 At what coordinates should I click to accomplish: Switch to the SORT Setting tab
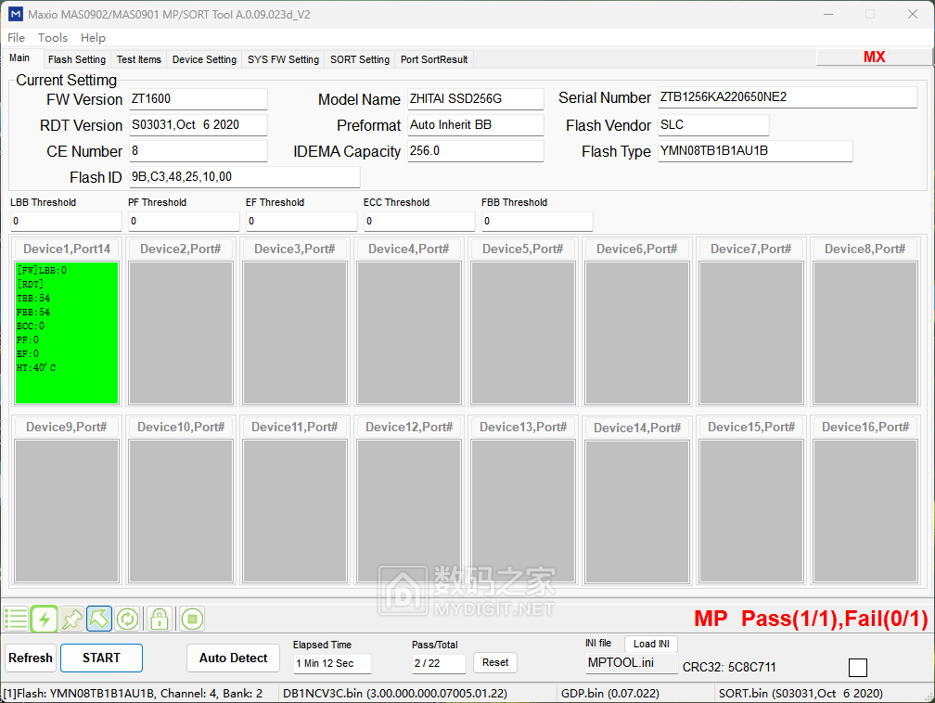(360, 59)
